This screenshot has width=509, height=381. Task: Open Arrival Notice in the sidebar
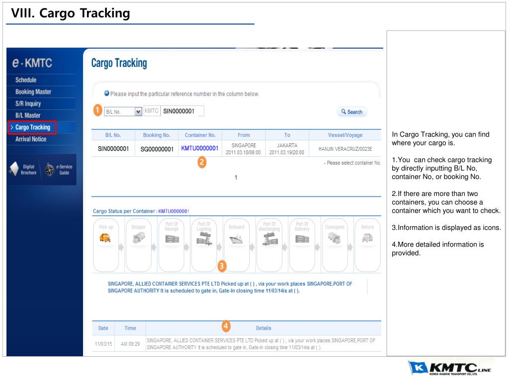click(x=31, y=139)
